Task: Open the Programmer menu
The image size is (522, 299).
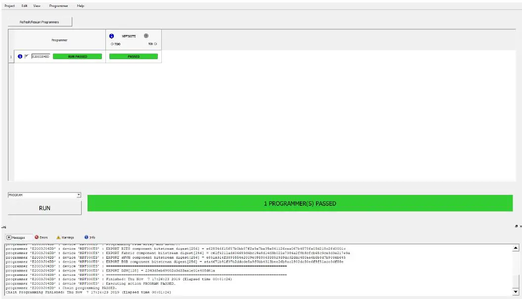Action: point(58,6)
